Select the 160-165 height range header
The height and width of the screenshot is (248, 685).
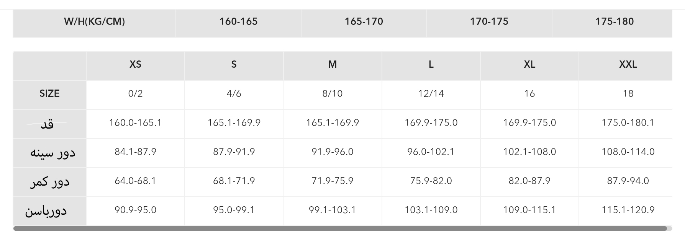[238, 21]
